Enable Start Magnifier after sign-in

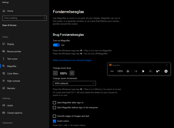54,103
